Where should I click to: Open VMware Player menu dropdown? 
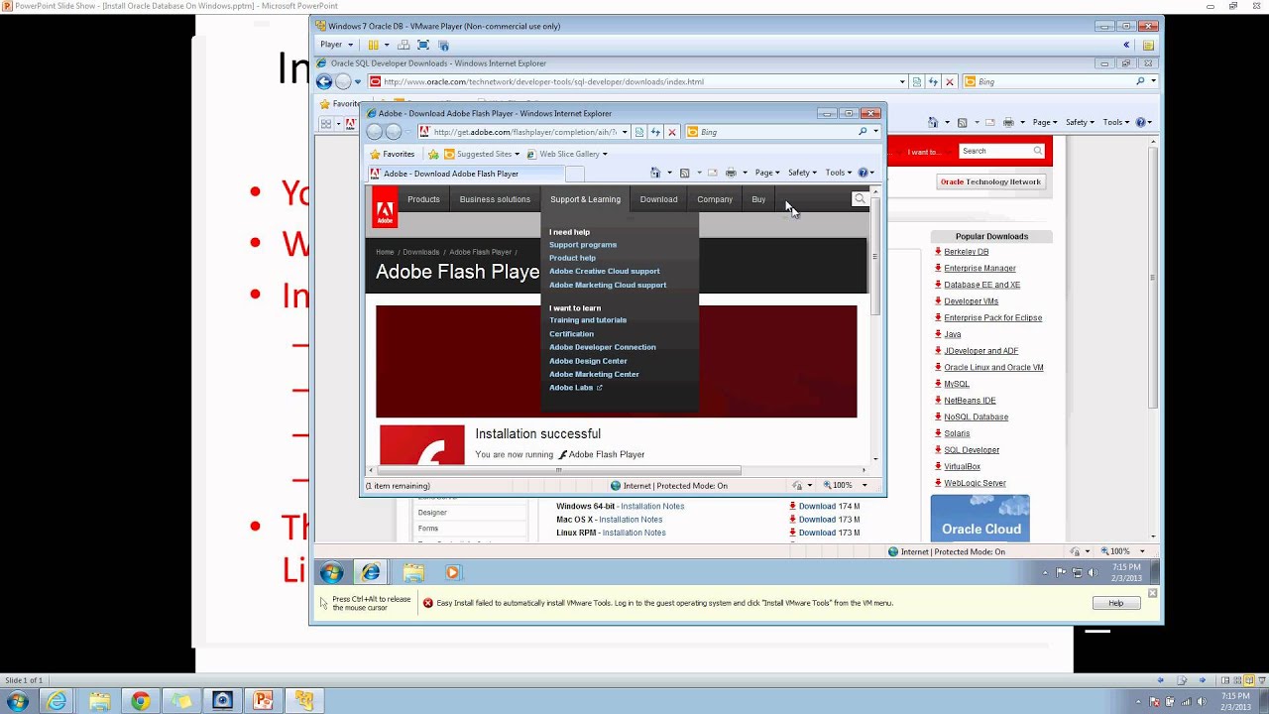pyautogui.click(x=336, y=45)
